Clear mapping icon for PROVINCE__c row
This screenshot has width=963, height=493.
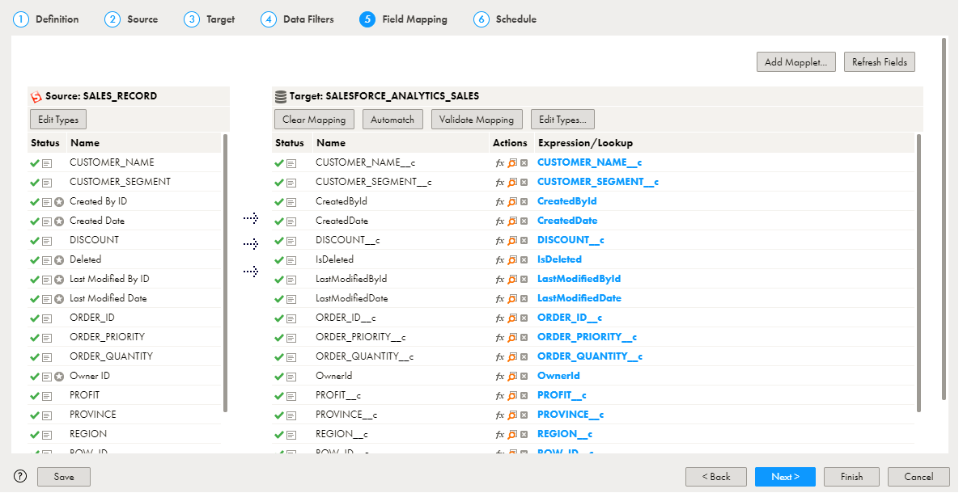524,415
